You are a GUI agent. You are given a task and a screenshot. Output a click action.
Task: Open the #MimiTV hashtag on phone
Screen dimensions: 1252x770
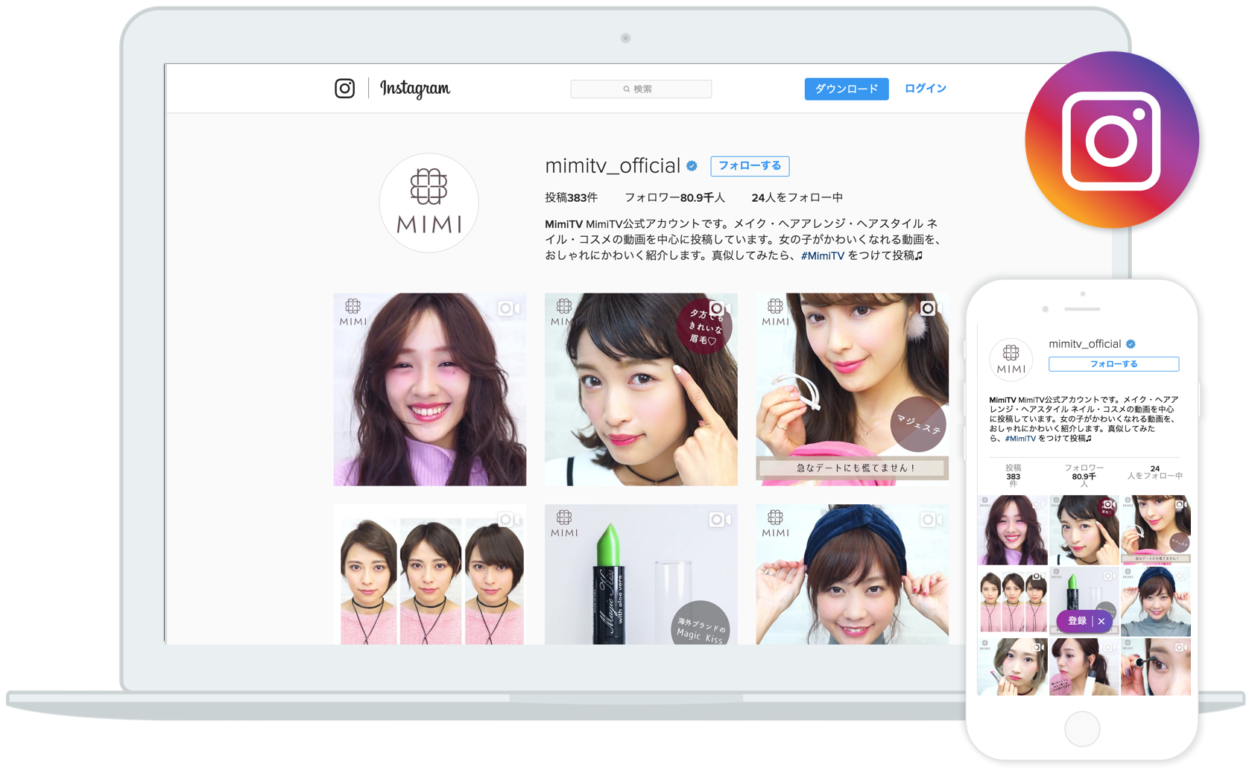click(x=1020, y=439)
